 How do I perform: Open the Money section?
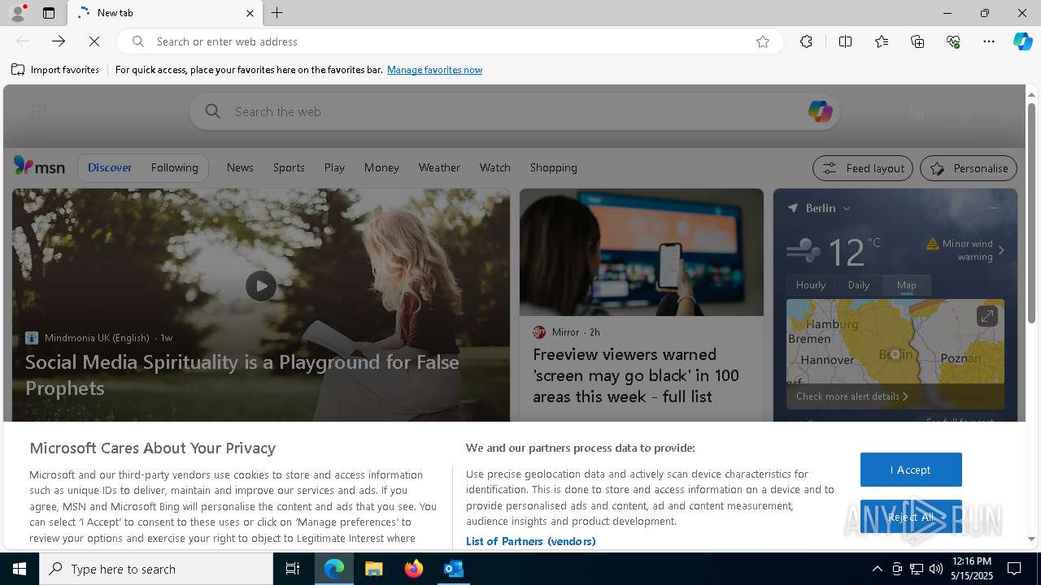[381, 167]
